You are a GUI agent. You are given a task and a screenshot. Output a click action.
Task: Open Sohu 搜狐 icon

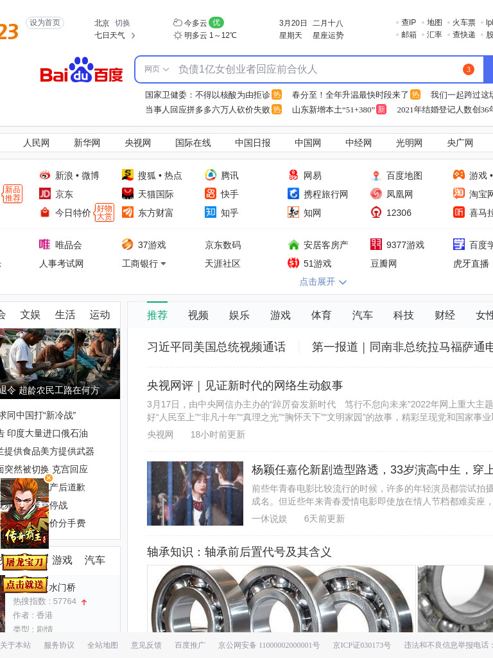pos(128,175)
